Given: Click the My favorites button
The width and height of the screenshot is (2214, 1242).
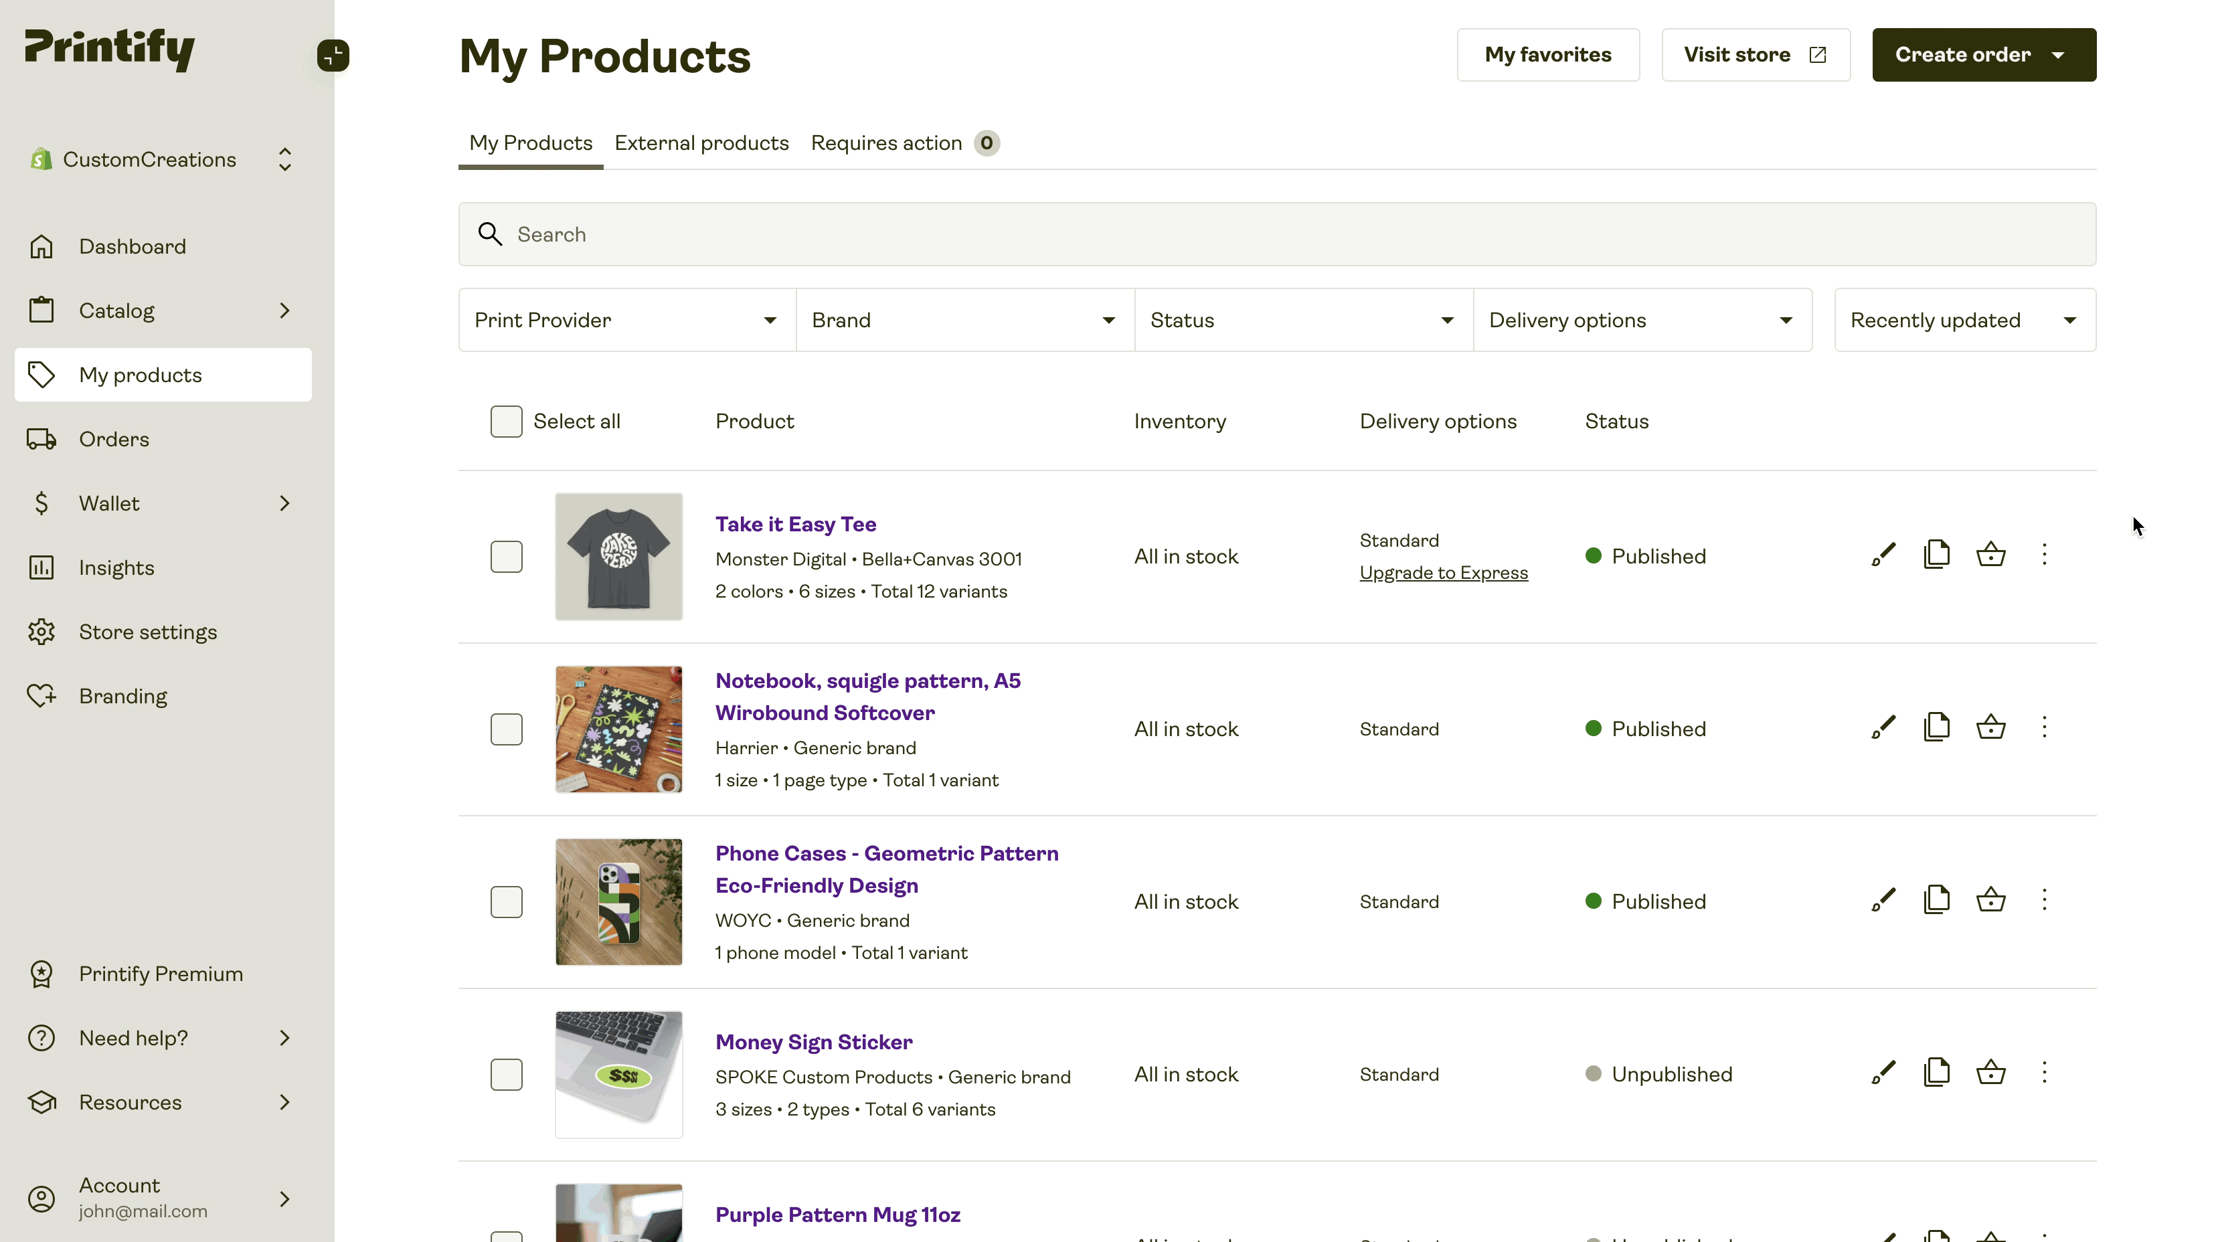Looking at the screenshot, I should [x=1548, y=55].
